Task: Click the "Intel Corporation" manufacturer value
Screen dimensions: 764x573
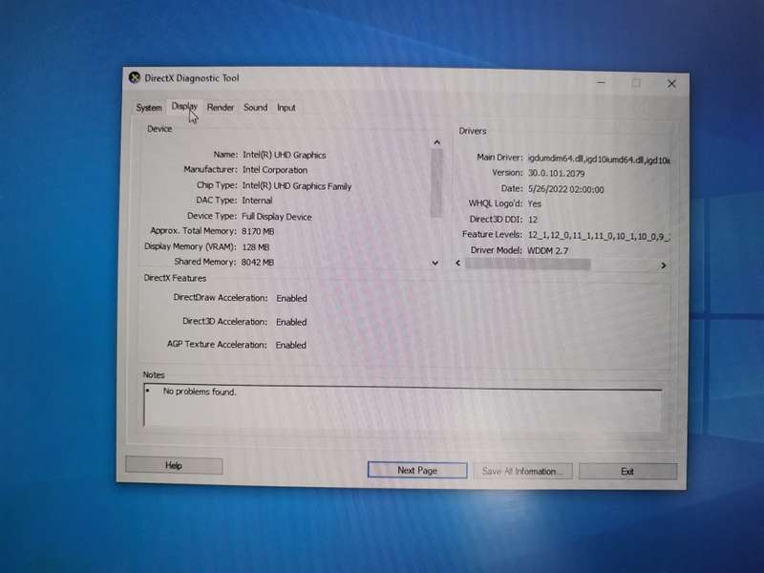Action: (275, 170)
